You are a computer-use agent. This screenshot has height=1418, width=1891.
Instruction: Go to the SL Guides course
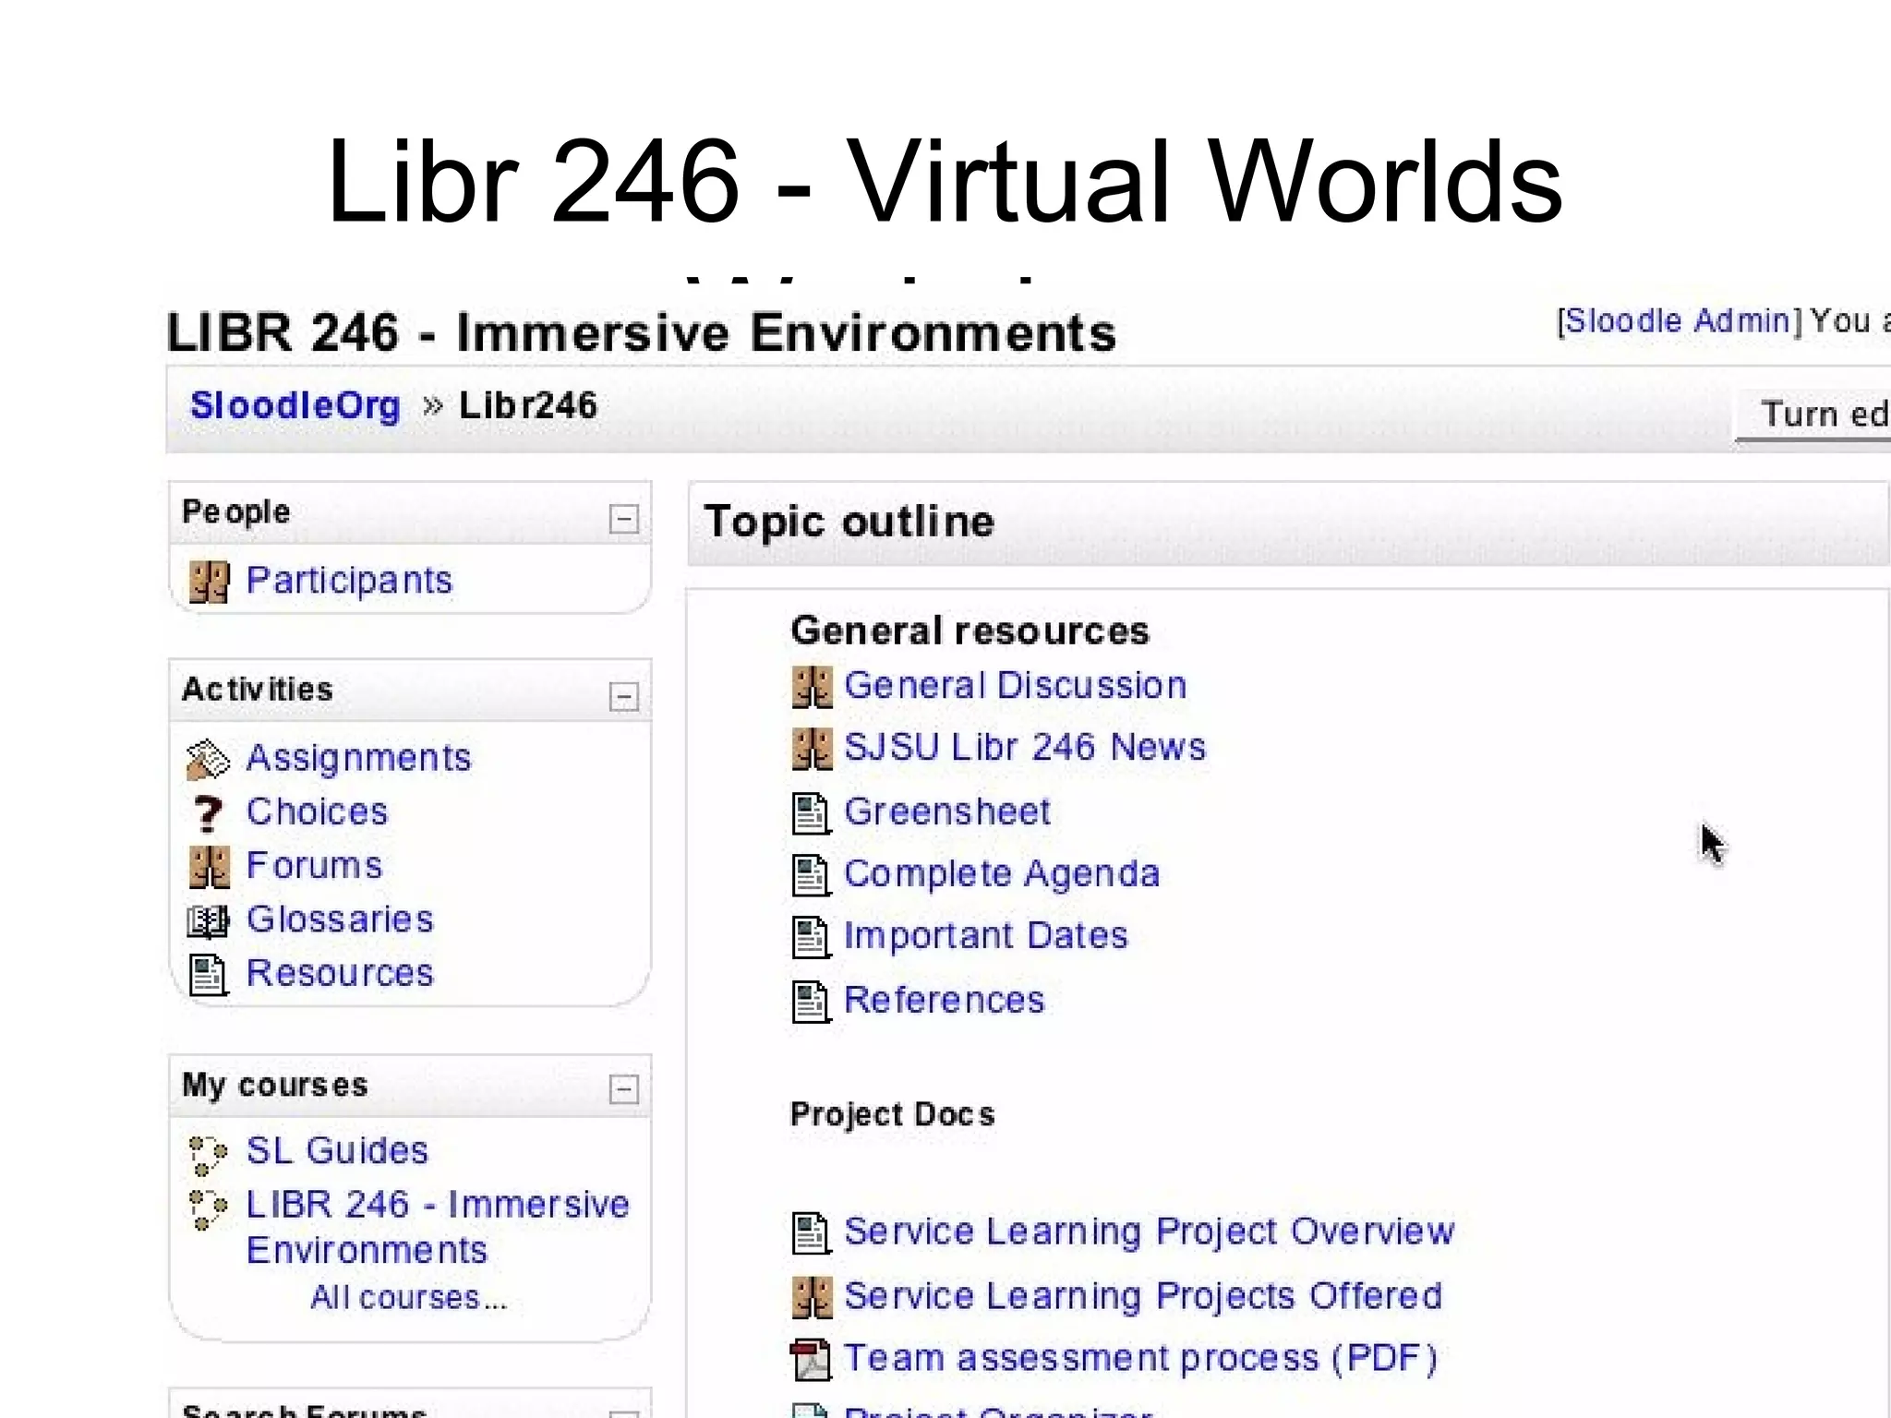[x=337, y=1151]
